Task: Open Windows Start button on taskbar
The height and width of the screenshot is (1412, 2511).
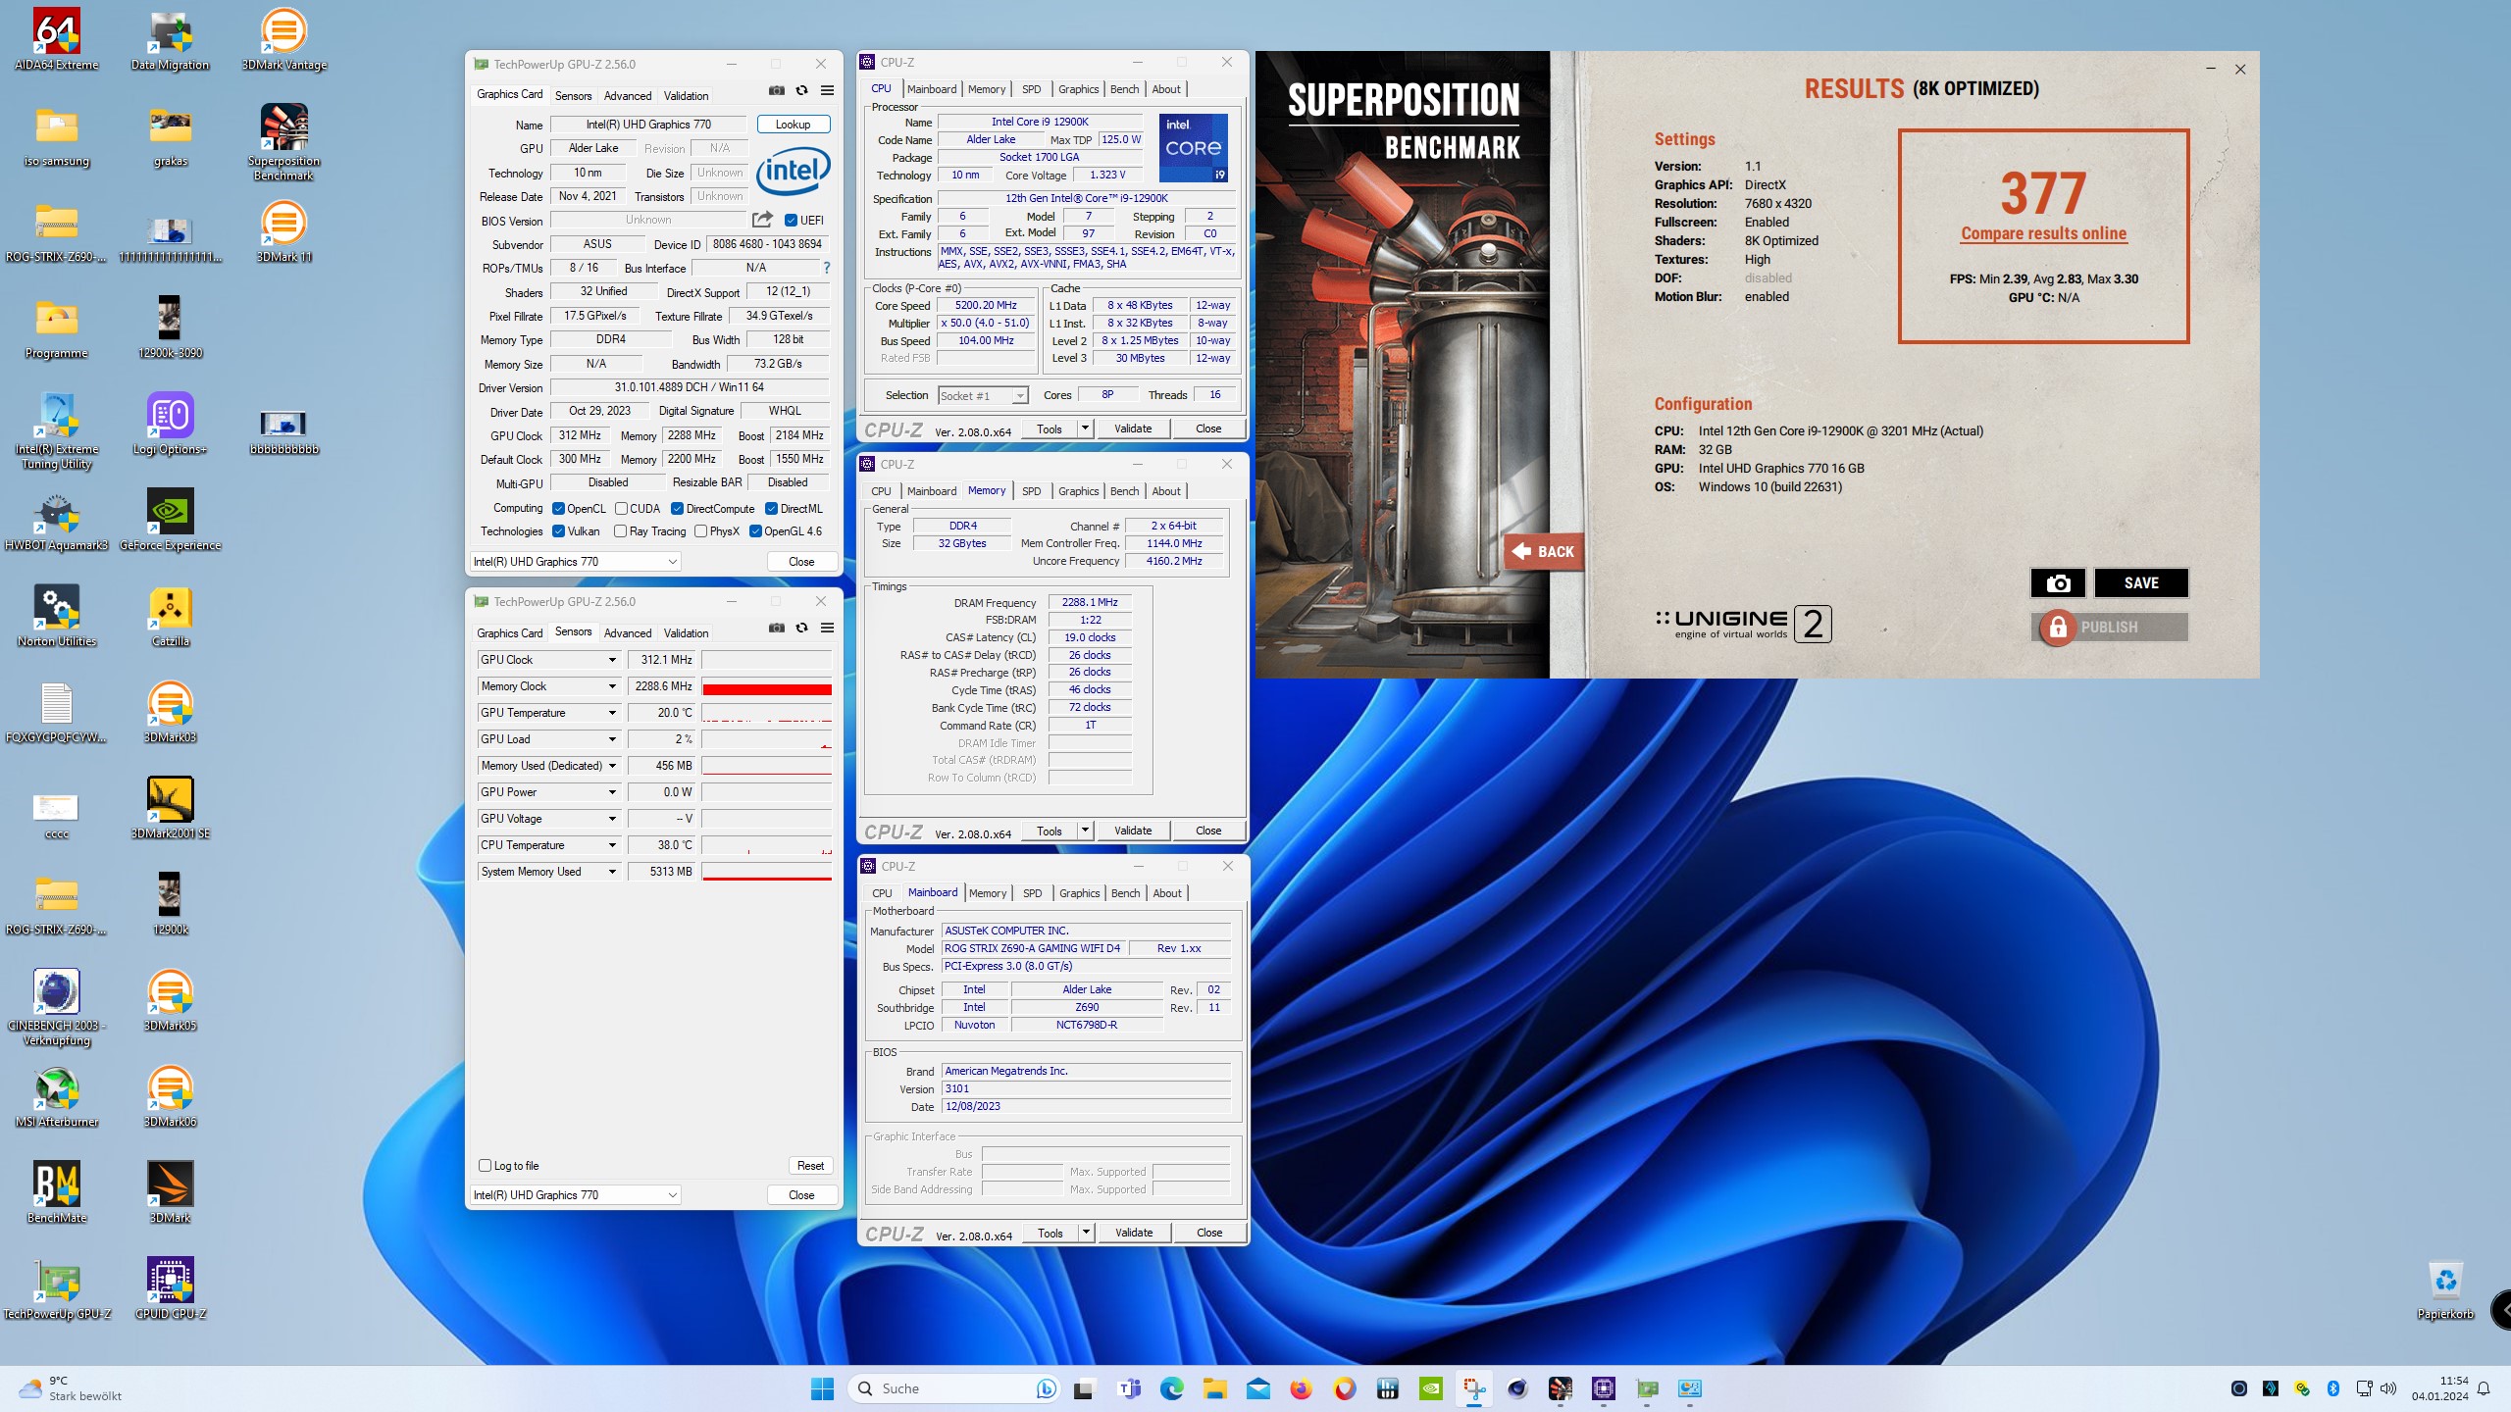Action: tap(822, 1388)
